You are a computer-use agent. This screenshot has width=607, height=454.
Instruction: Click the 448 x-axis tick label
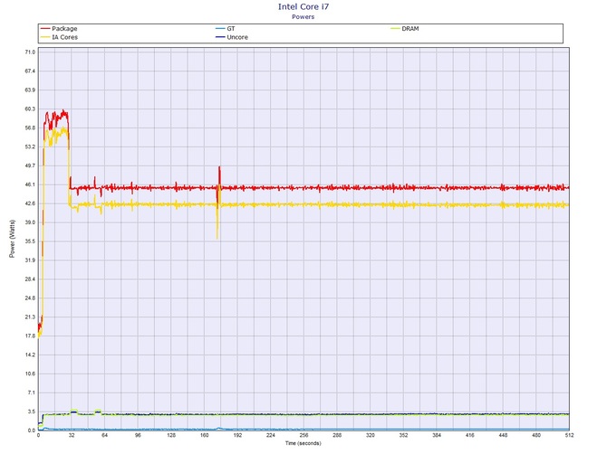503,435
